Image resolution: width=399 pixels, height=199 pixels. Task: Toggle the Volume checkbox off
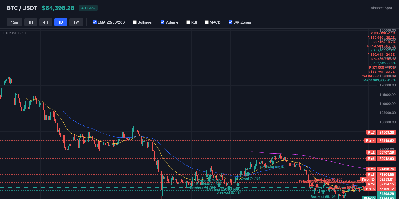tap(162, 22)
